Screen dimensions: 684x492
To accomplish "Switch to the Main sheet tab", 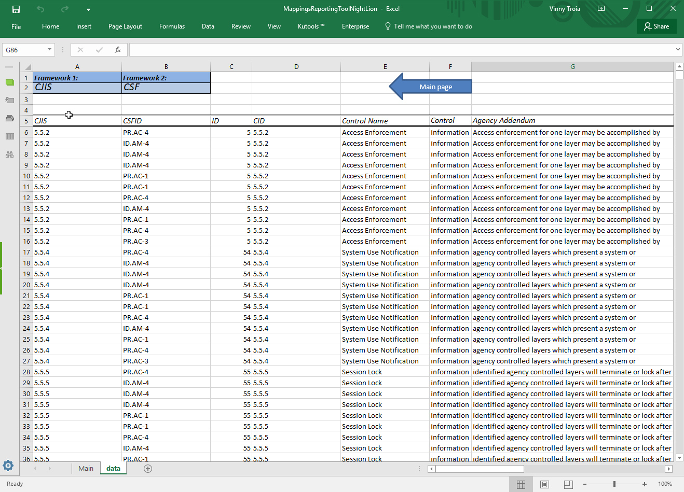I will (86, 469).
